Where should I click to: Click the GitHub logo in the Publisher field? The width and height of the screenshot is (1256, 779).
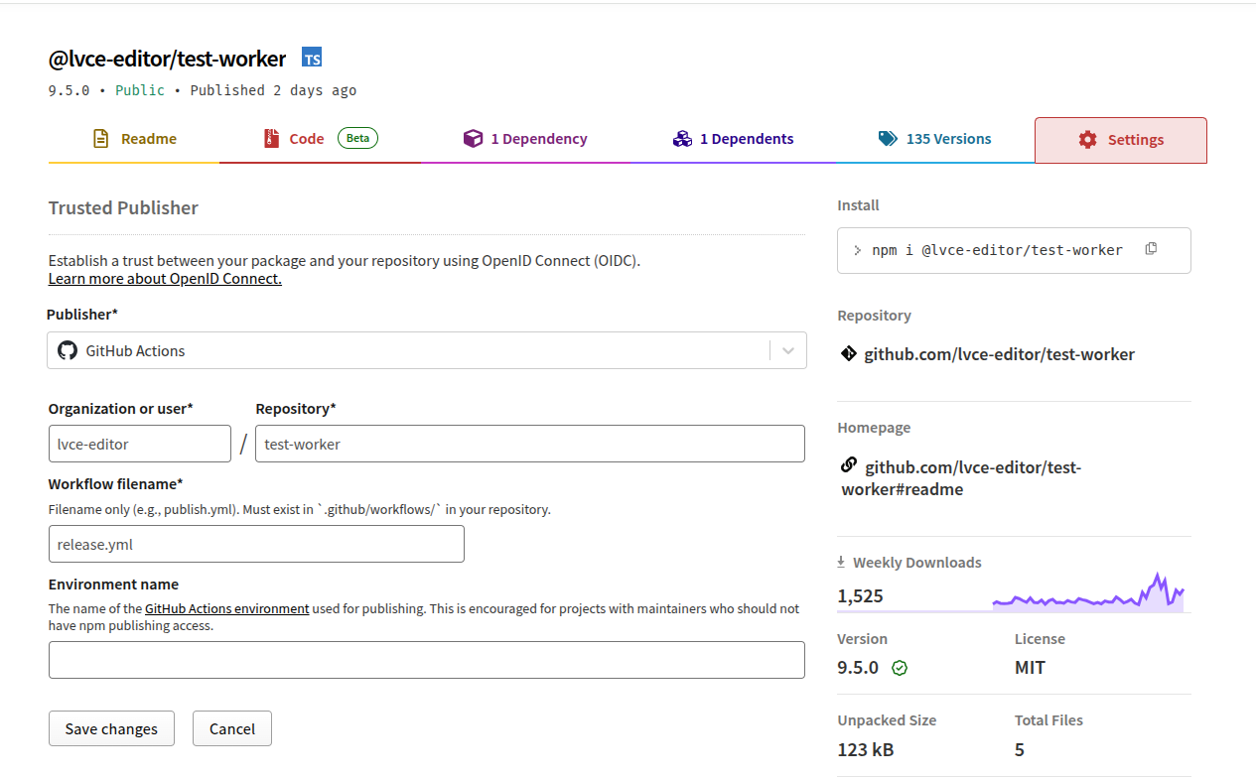tap(68, 350)
